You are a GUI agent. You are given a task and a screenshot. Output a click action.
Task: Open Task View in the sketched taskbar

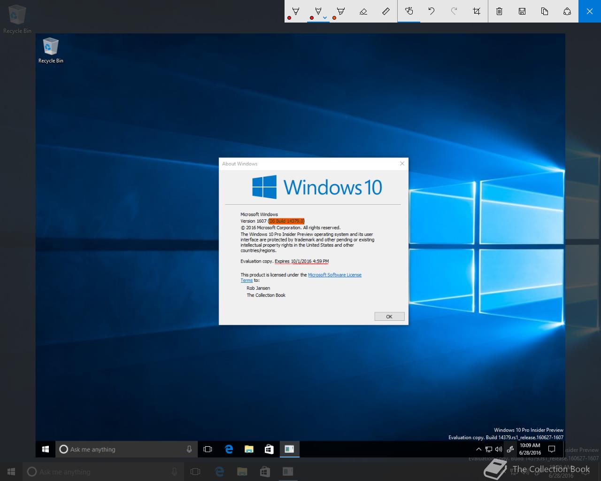(x=208, y=450)
